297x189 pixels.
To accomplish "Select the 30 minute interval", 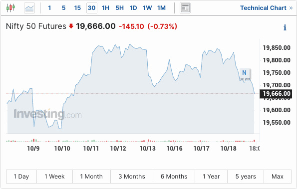I will pos(92,8).
